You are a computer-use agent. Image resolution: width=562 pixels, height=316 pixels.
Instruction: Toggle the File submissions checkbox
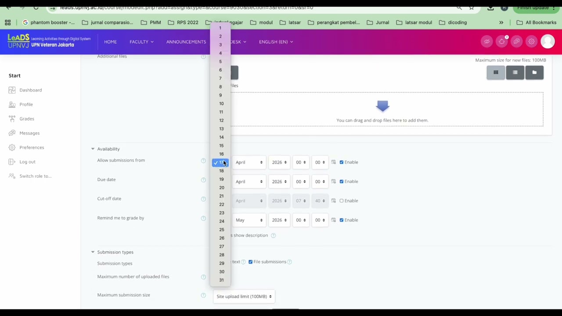coord(251,262)
